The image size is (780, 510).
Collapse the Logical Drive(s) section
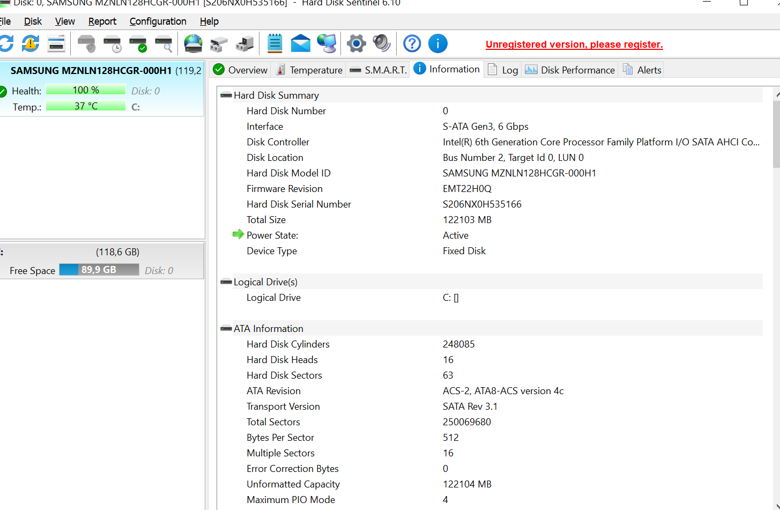click(x=226, y=282)
